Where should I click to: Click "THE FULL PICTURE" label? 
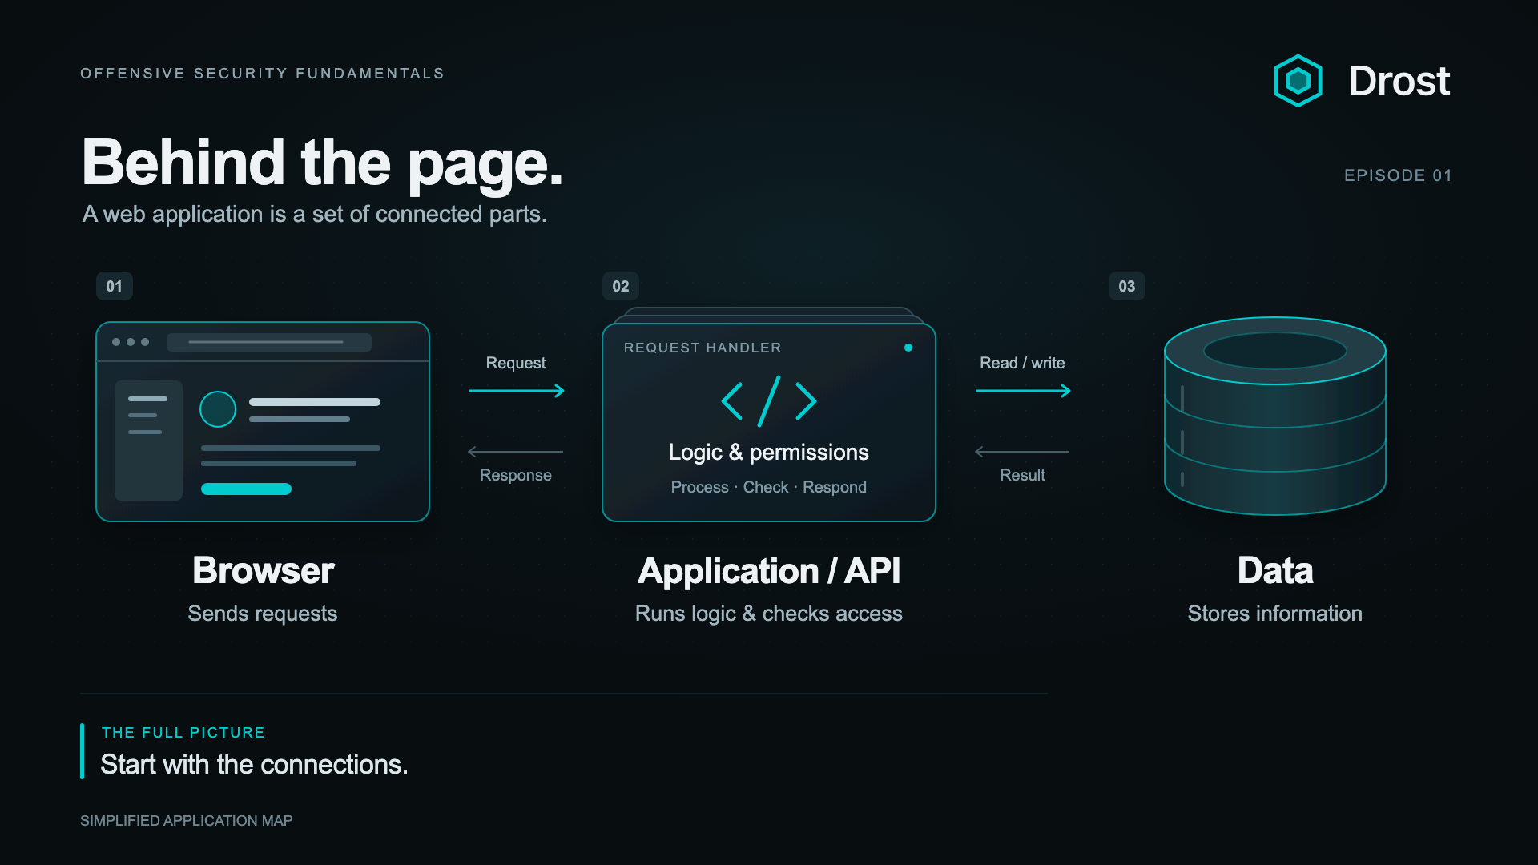coord(183,733)
